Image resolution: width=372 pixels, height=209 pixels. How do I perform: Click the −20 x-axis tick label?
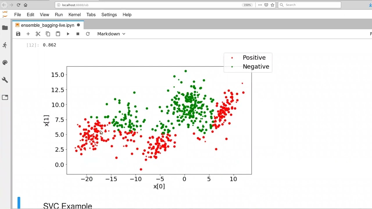point(87,179)
